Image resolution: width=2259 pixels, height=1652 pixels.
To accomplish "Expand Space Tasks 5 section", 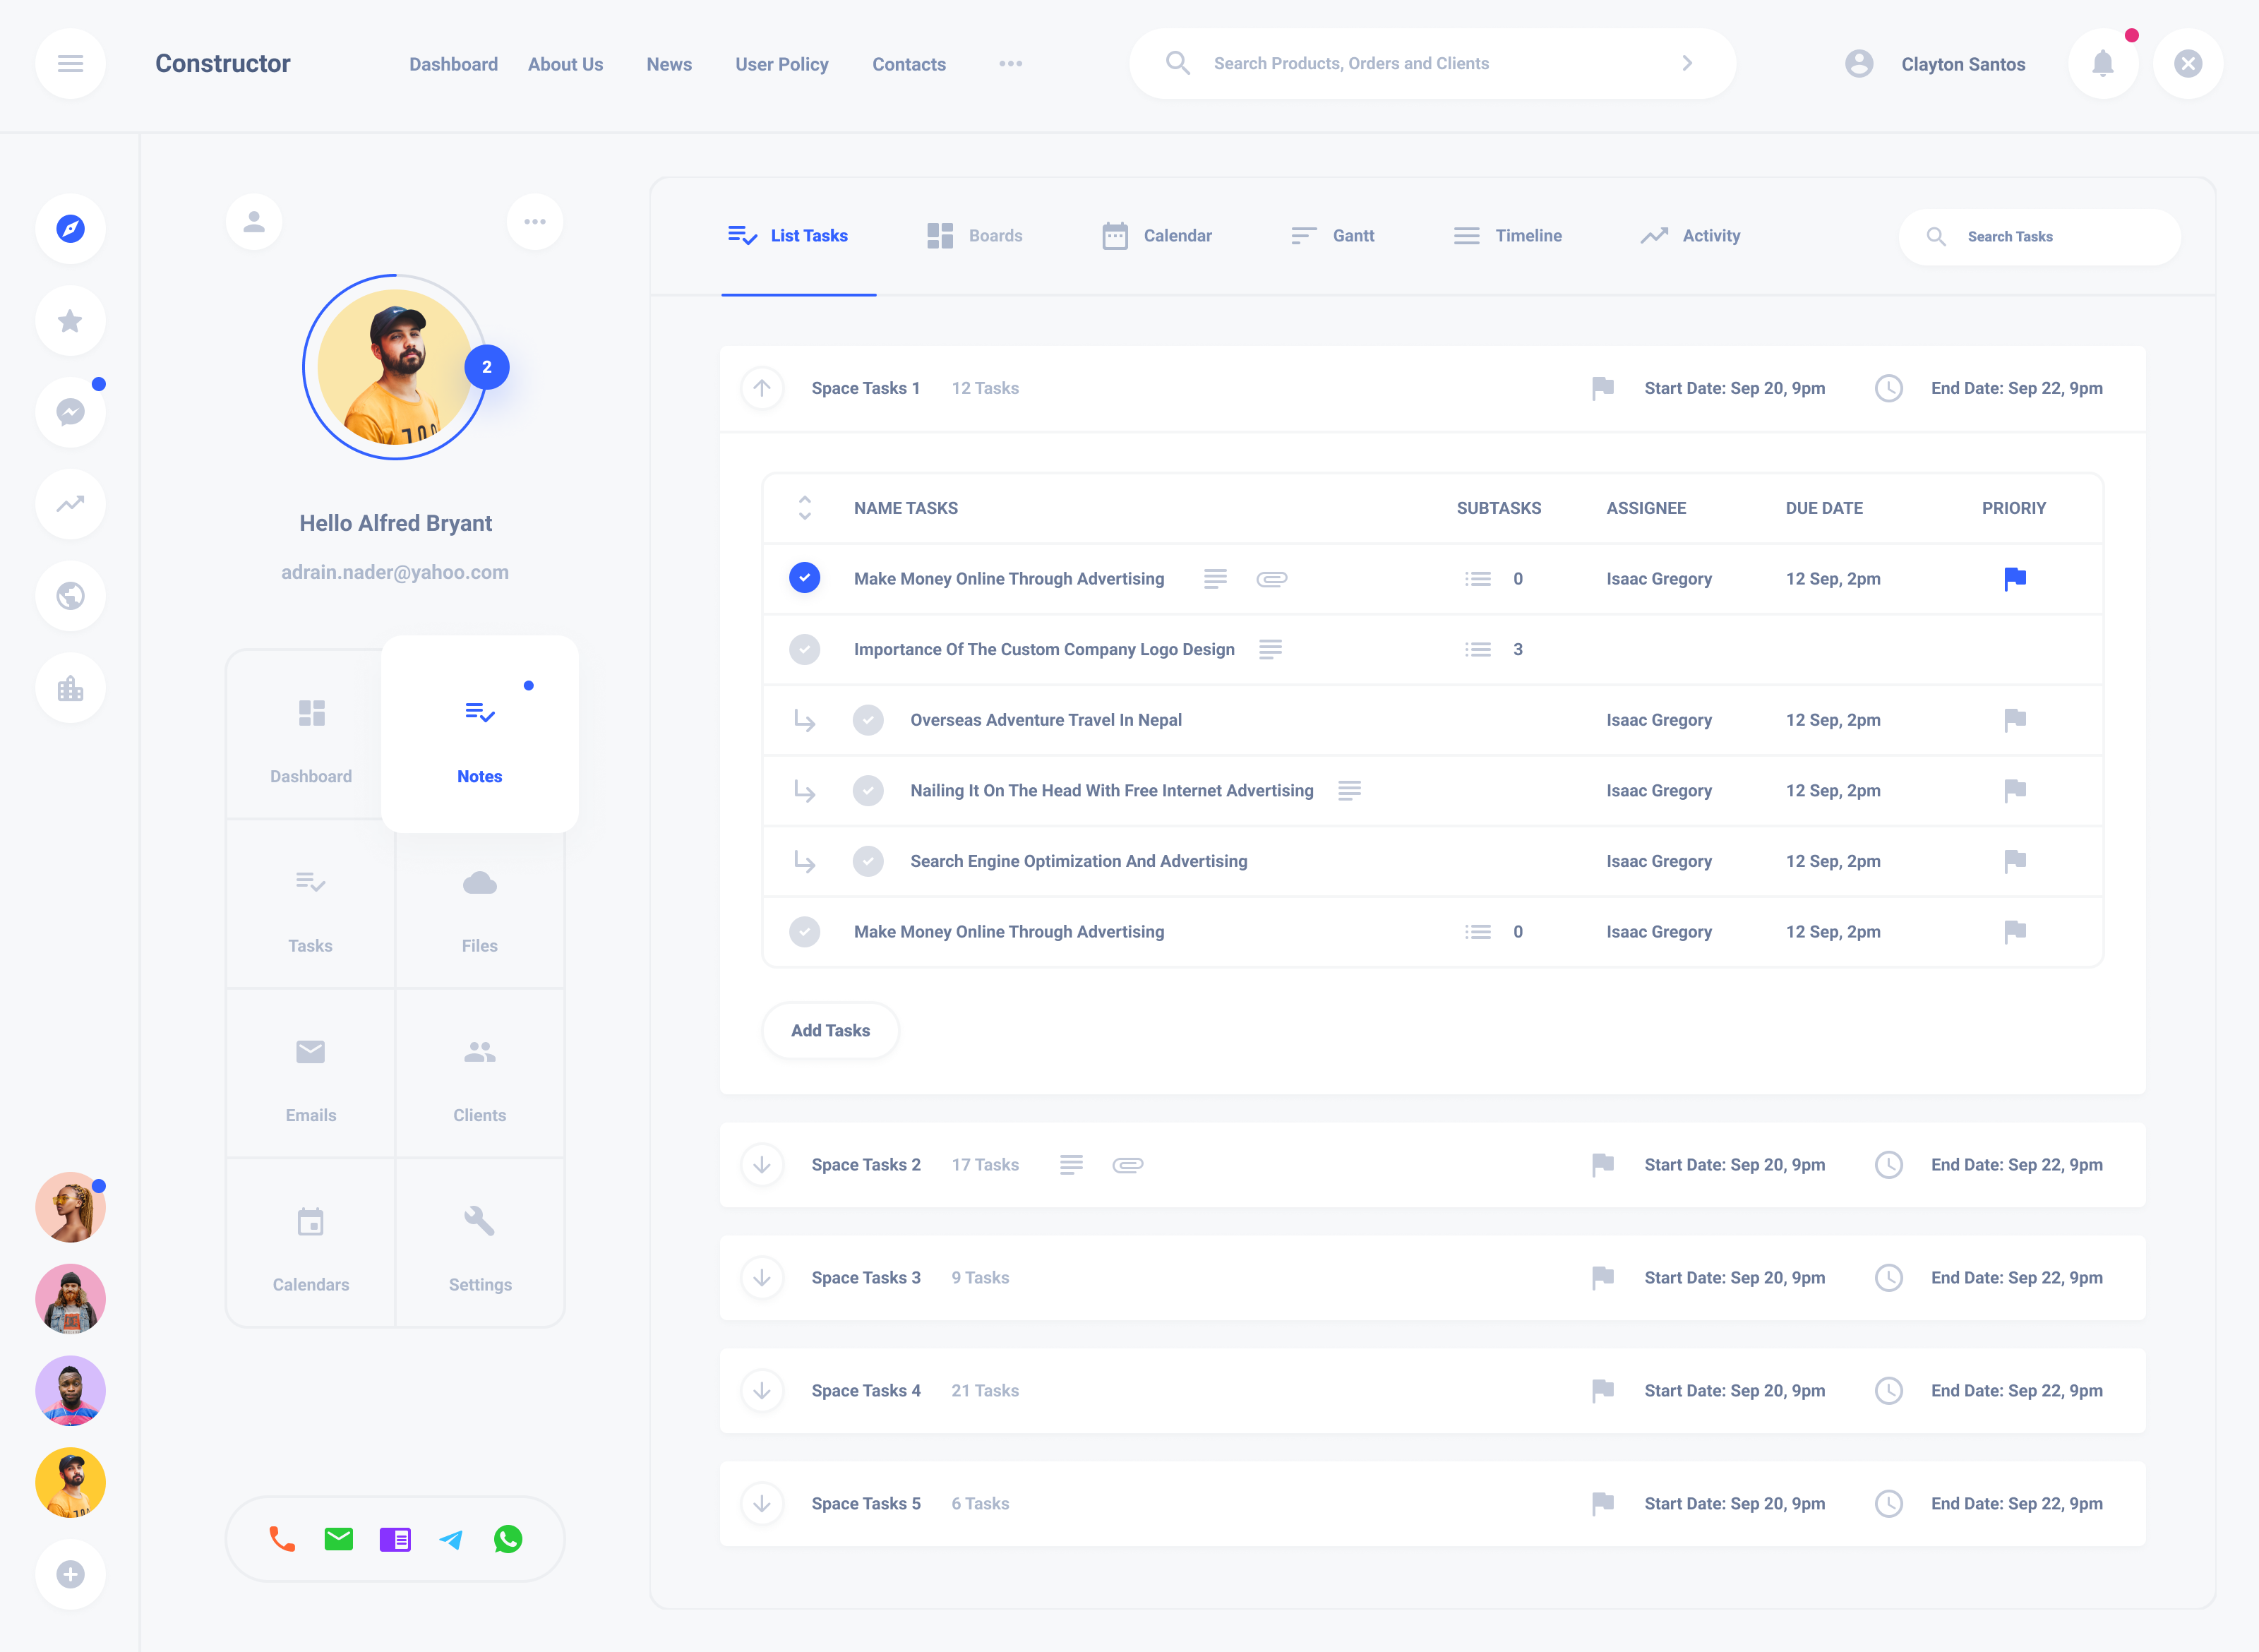I will pyautogui.click(x=762, y=1503).
